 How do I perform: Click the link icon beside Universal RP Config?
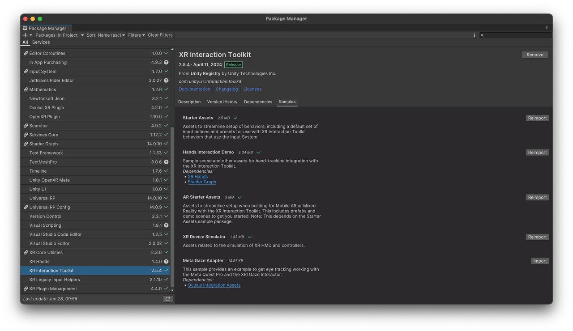click(x=26, y=207)
